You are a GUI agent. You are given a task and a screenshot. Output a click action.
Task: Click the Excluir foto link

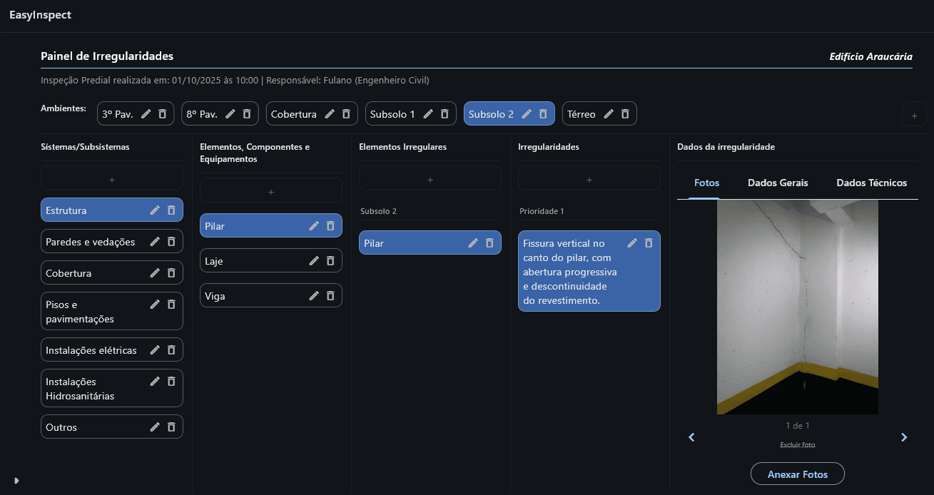[x=797, y=445]
